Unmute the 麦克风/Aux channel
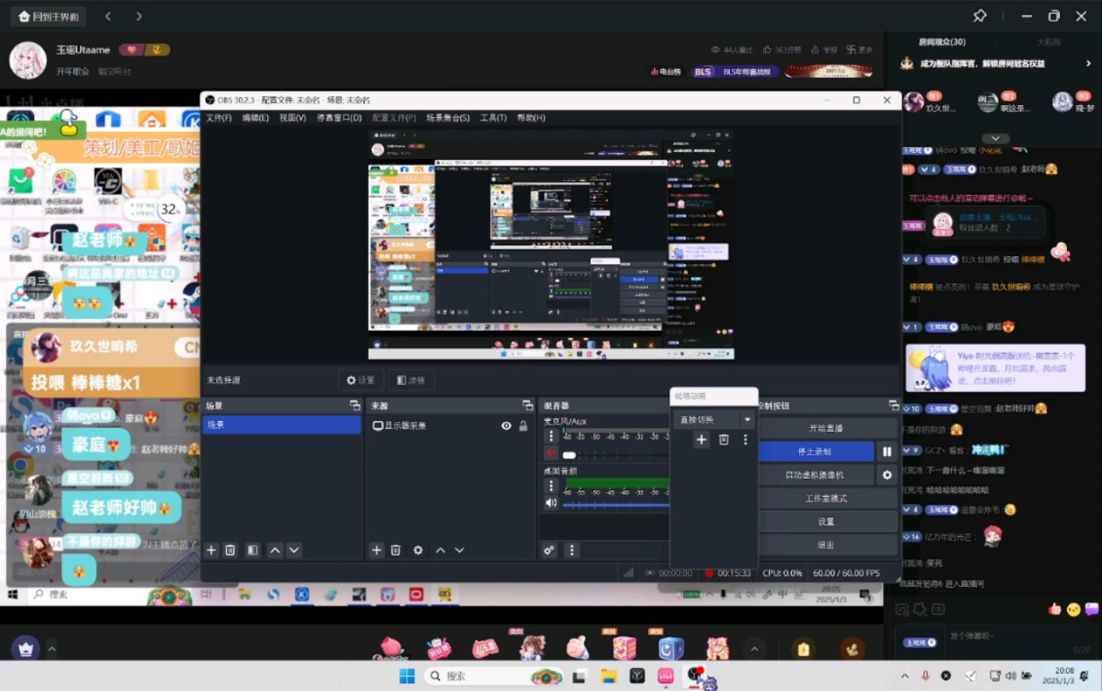The width and height of the screenshot is (1102, 691). tap(551, 454)
